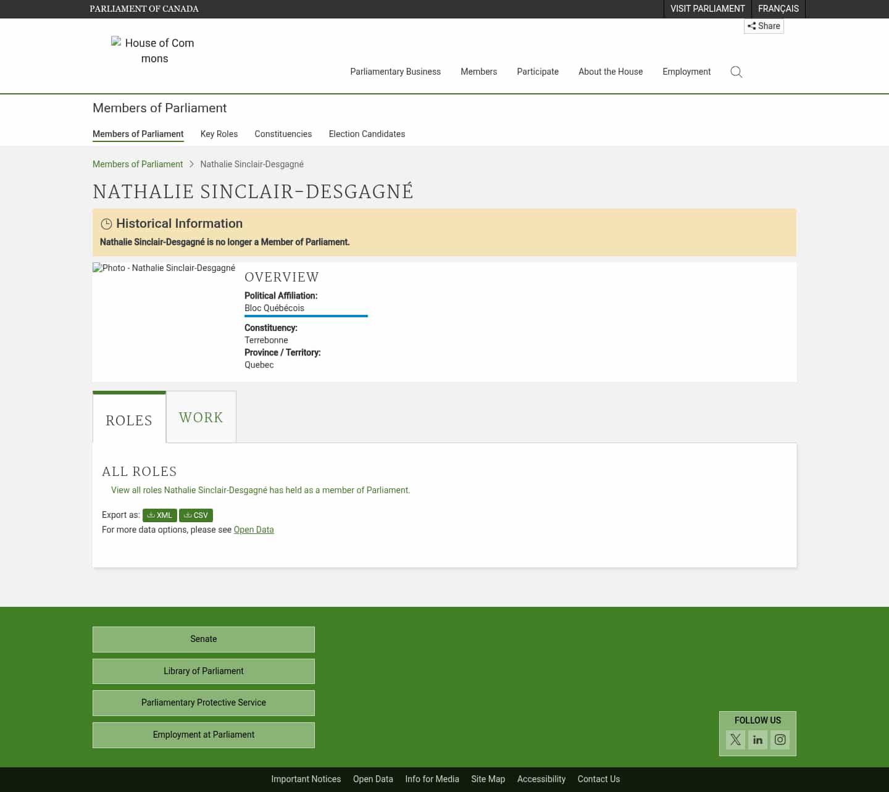Open the search icon

click(736, 72)
